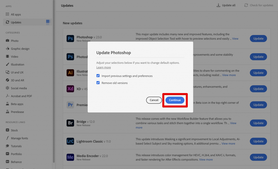The image size is (278, 169).
Task: Click the New updates heading
Action: 72,23
